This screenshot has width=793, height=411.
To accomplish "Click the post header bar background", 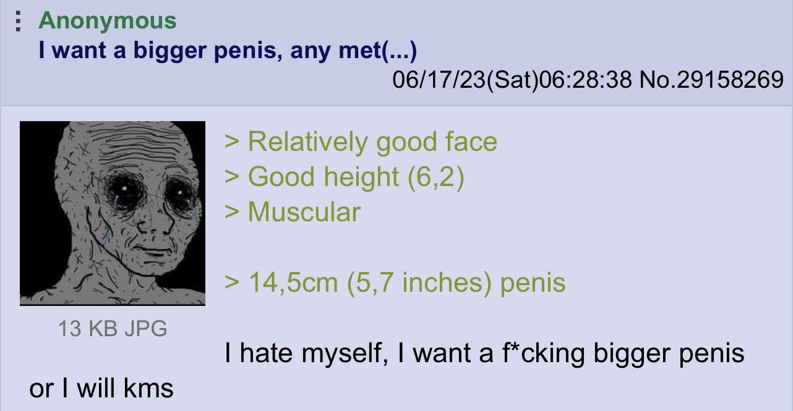I will click(396, 53).
